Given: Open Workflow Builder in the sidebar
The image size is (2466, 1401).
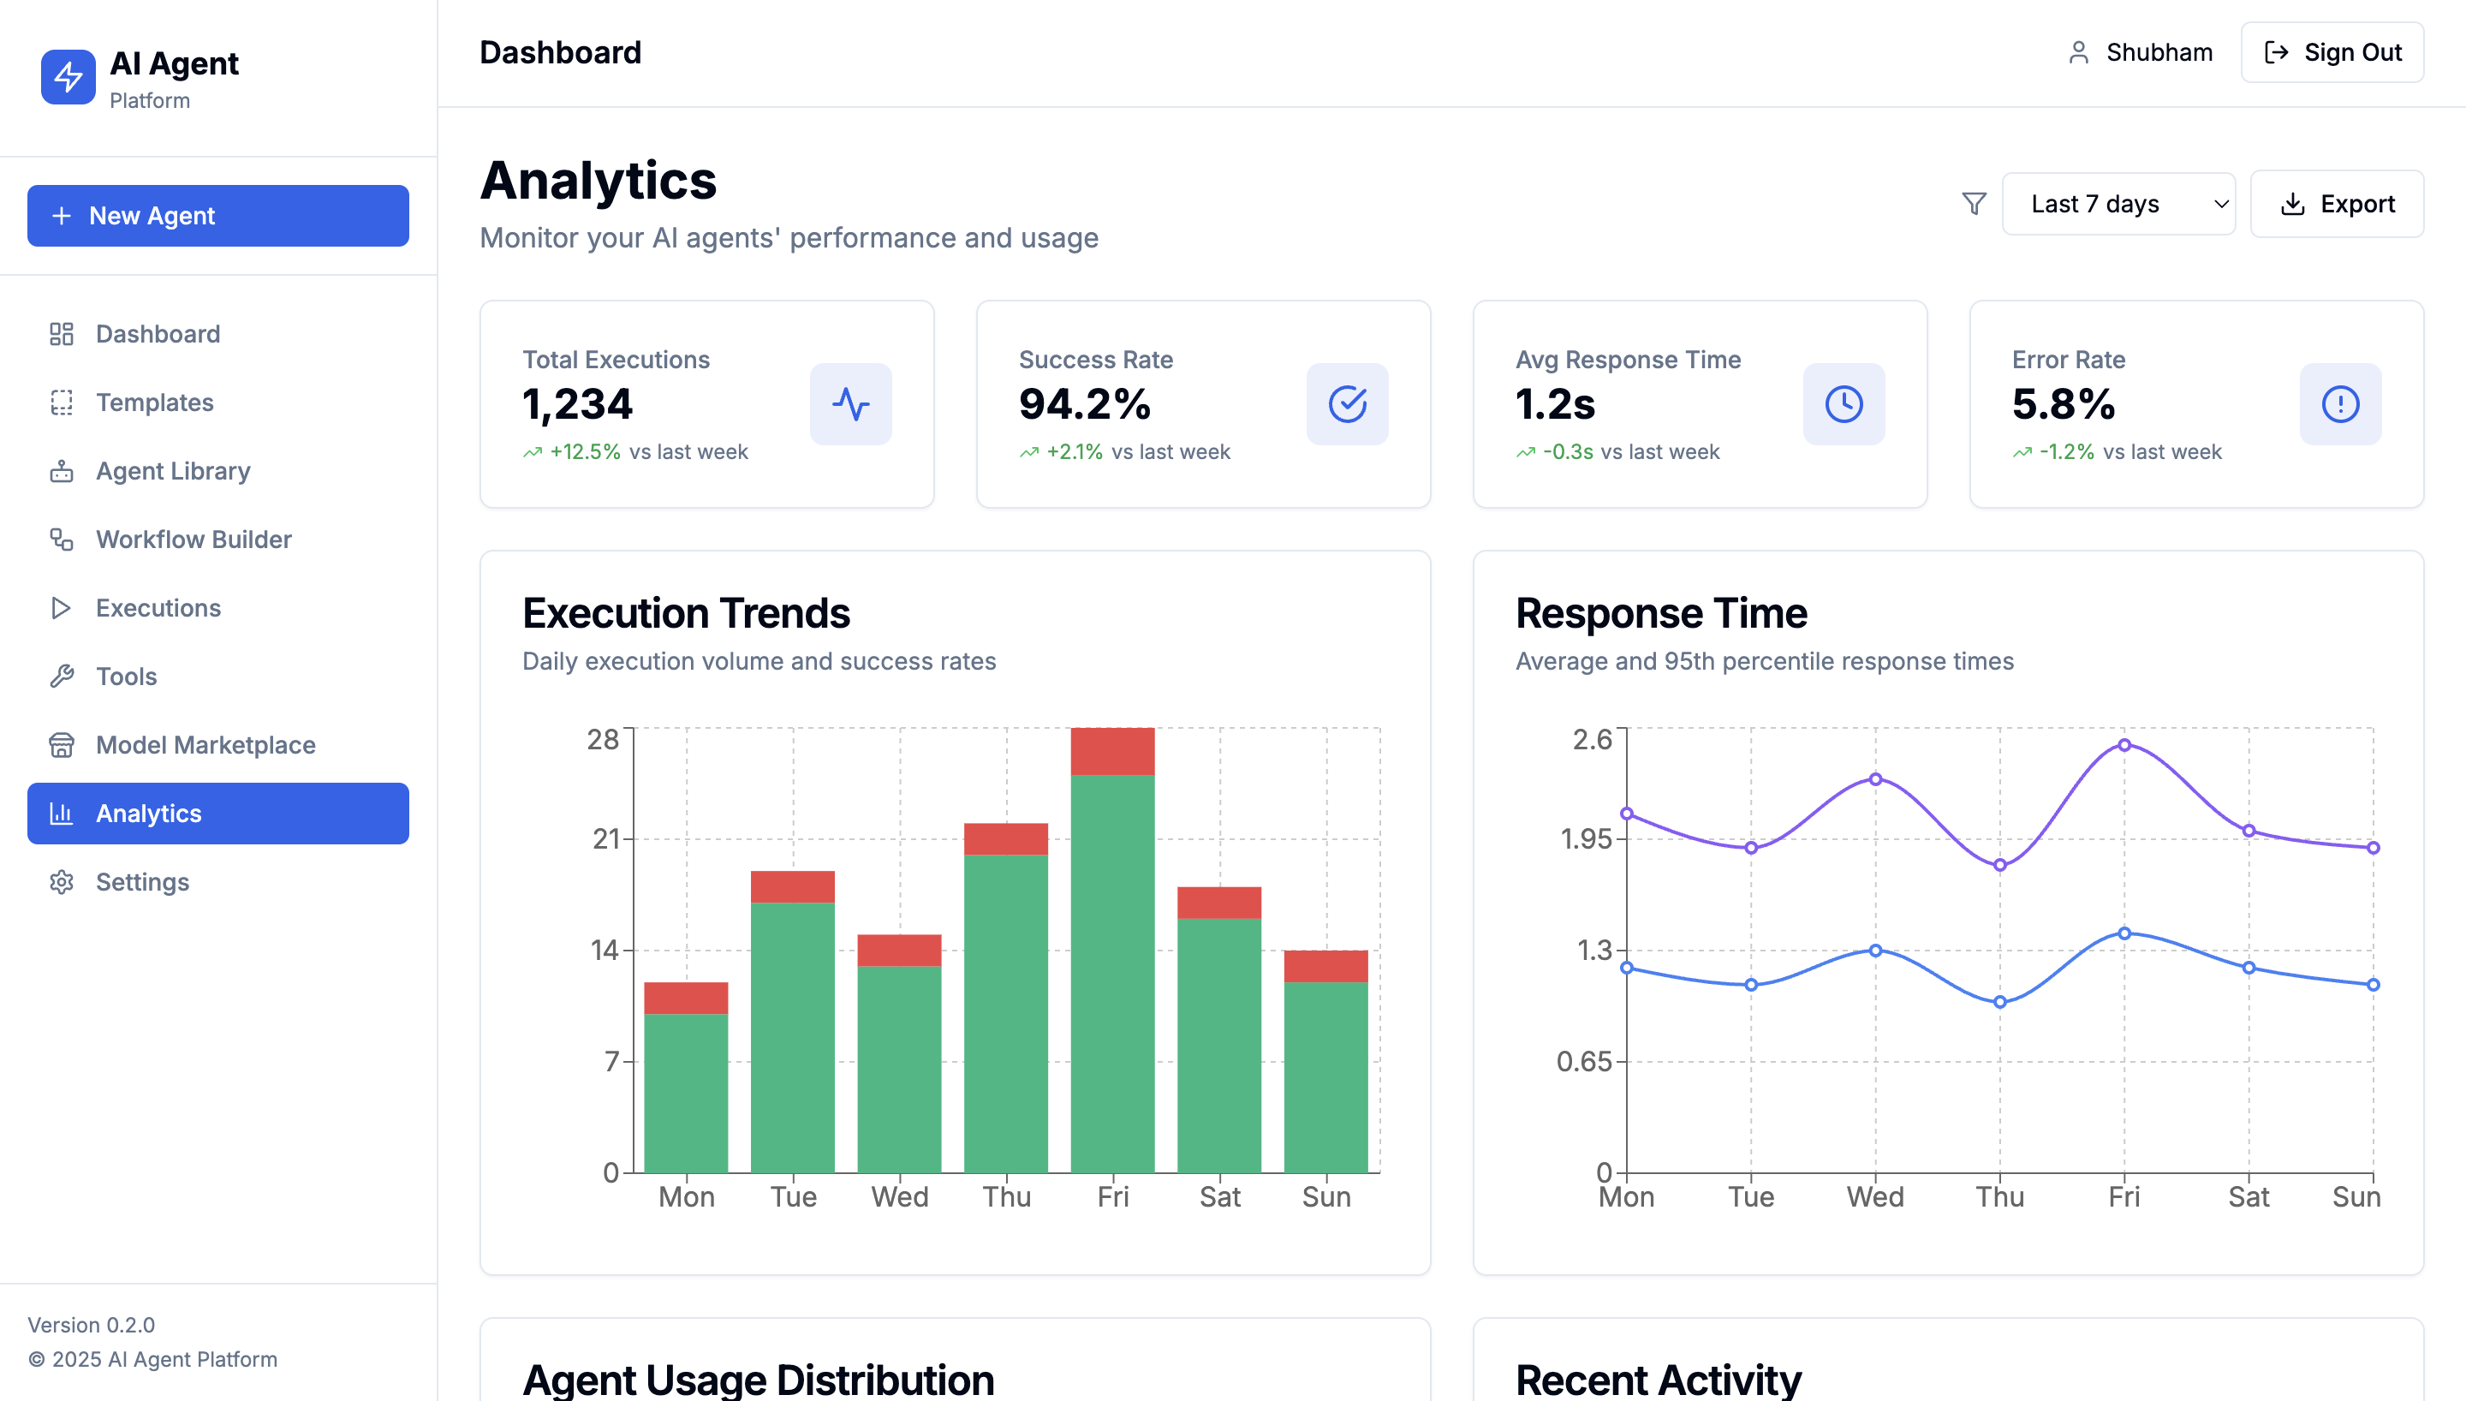Looking at the screenshot, I should 193,540.
